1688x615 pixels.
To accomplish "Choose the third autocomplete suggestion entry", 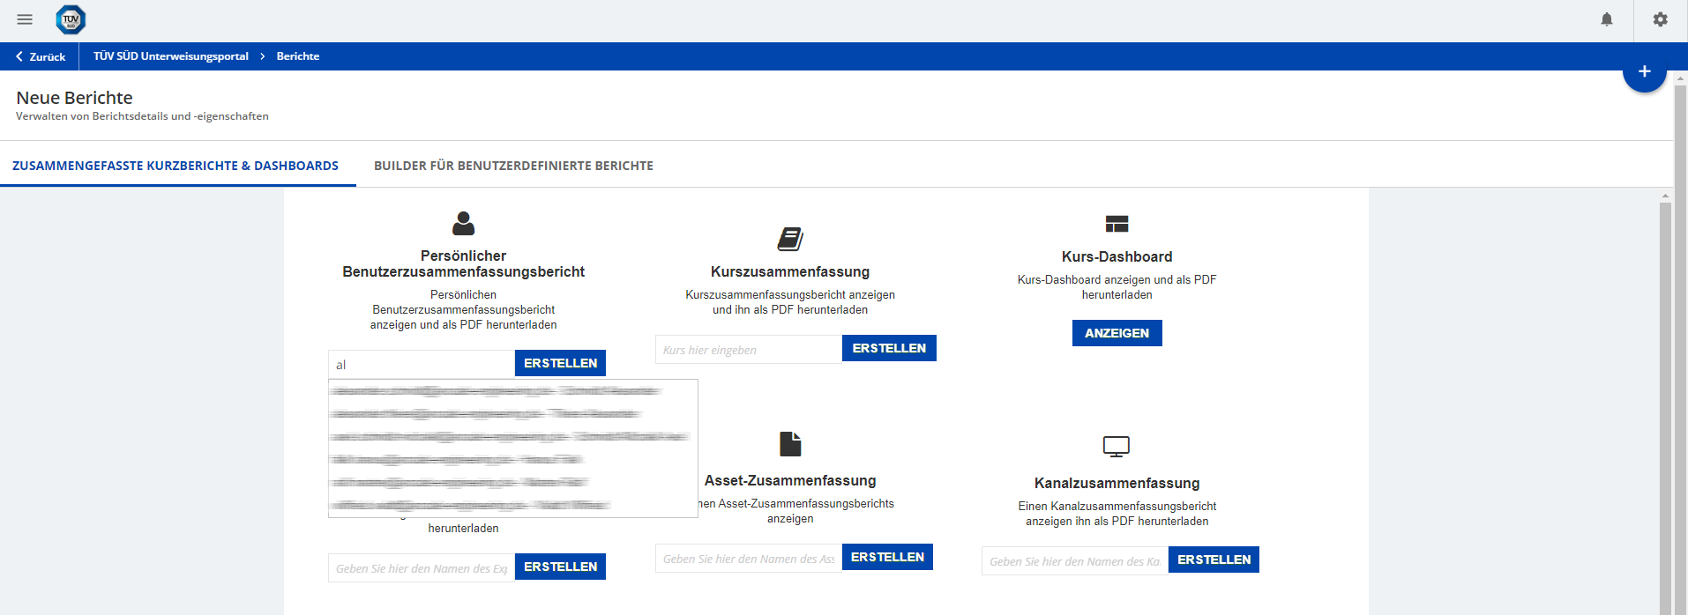I will click(x=507, y=436).
